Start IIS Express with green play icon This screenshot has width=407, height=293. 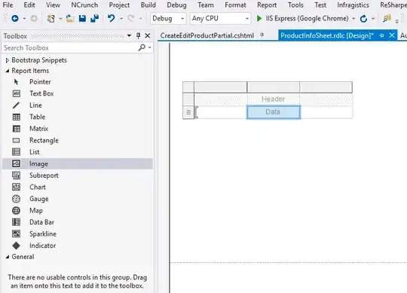(259, 18)
